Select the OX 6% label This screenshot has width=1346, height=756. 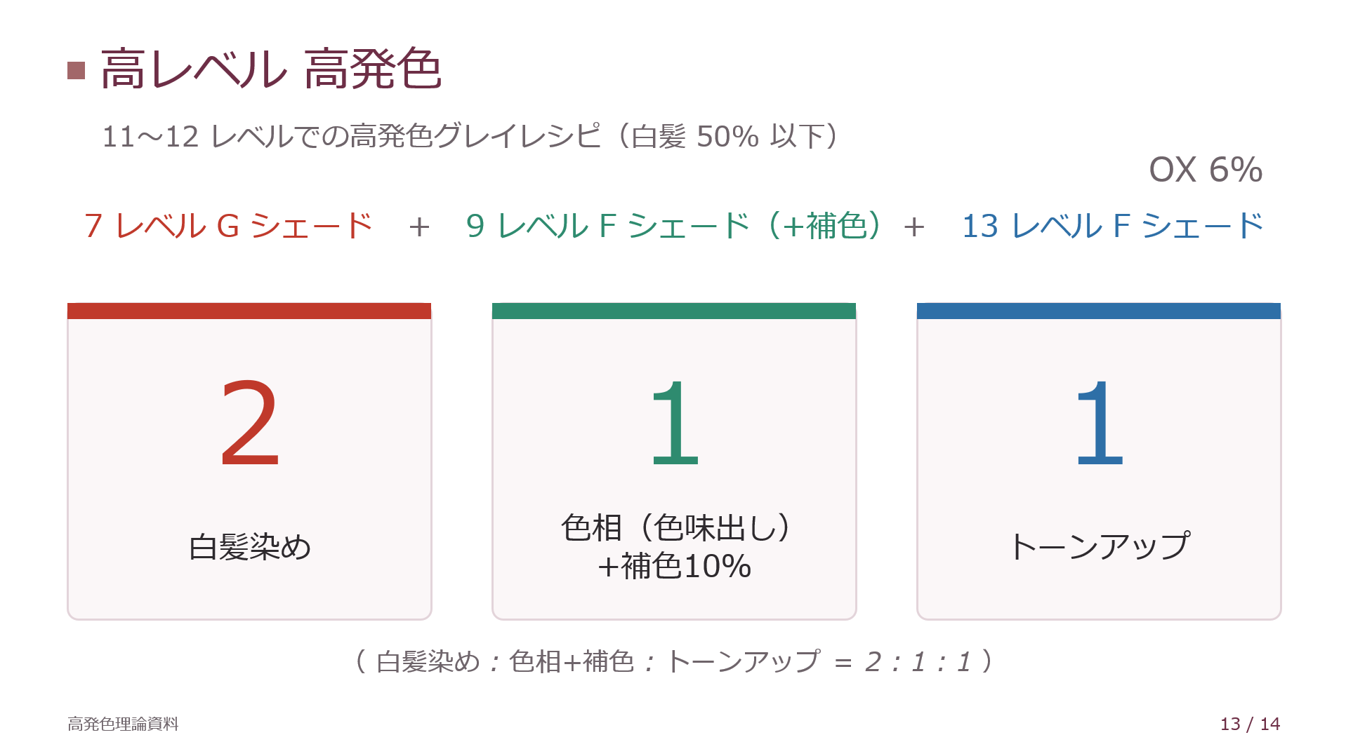[1205, 170]
